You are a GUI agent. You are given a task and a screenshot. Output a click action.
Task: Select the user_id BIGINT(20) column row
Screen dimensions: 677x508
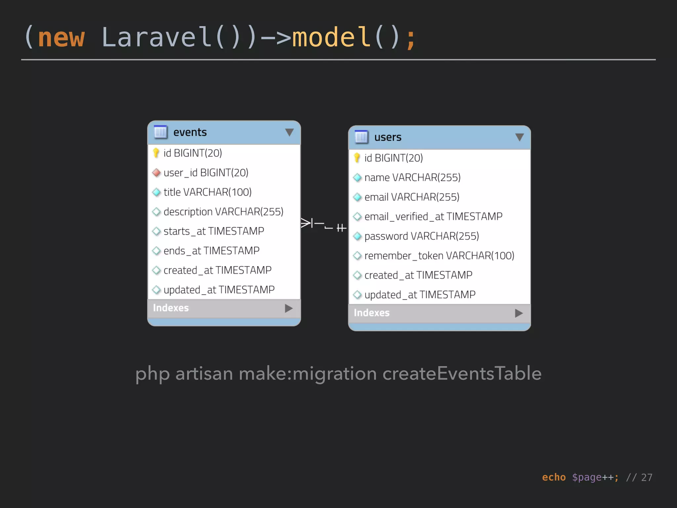tap(224, 173)
